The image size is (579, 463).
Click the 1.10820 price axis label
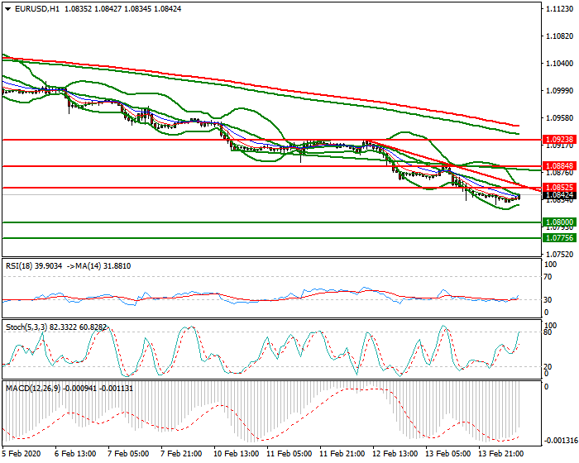[560, 36]
